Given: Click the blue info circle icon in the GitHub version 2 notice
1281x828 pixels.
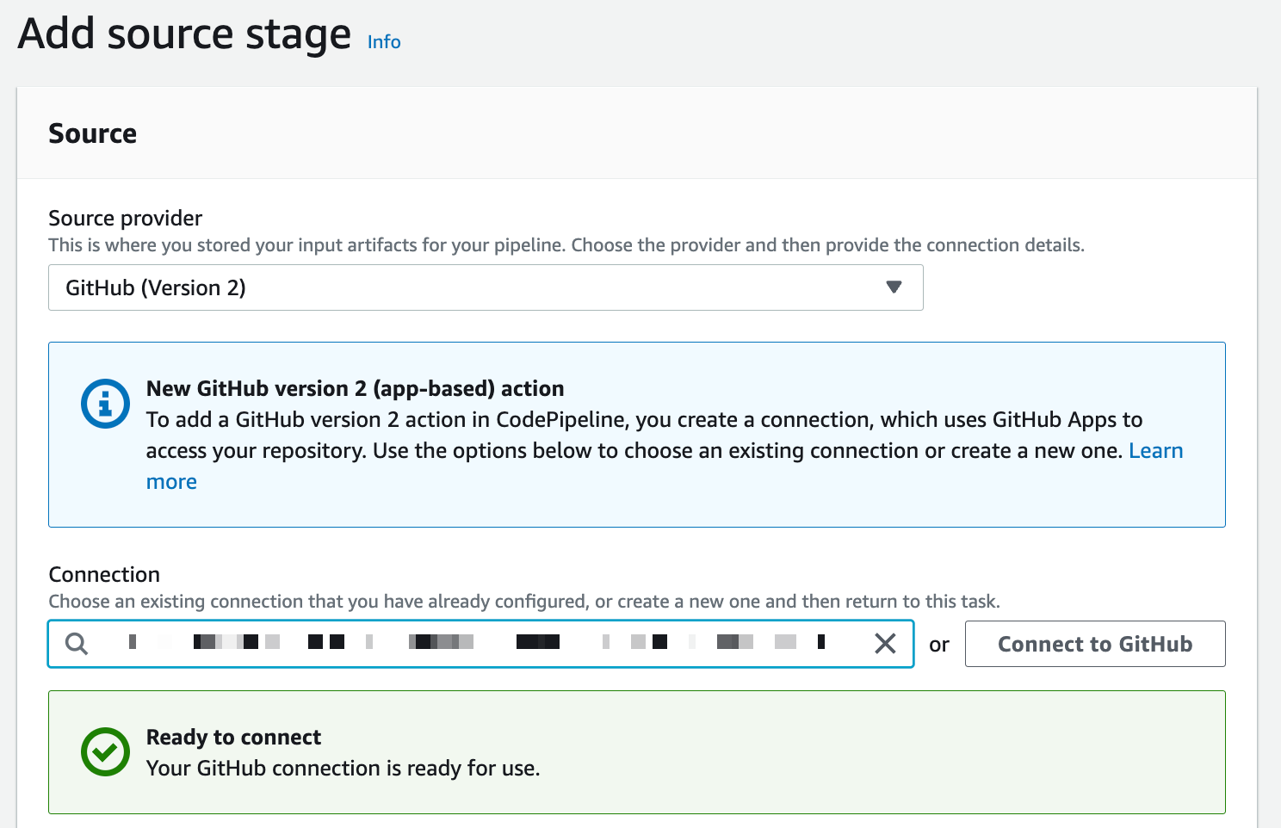Looking at the screenshot, I should click(105, 404).
